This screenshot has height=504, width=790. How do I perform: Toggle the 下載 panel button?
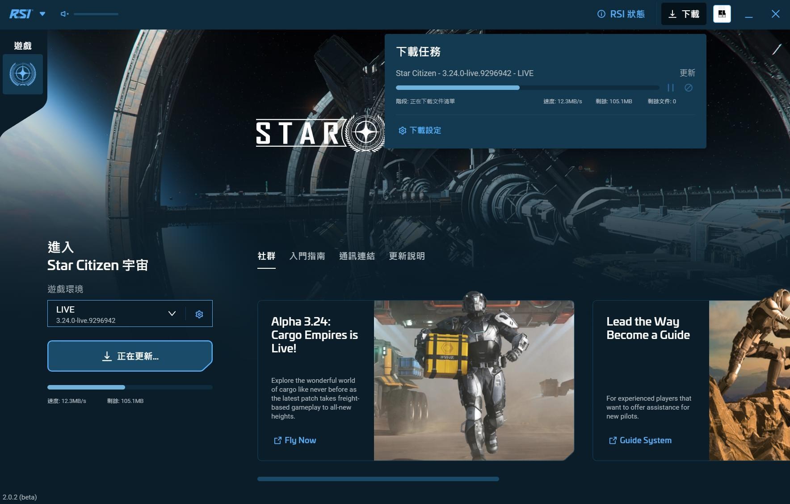683,14
